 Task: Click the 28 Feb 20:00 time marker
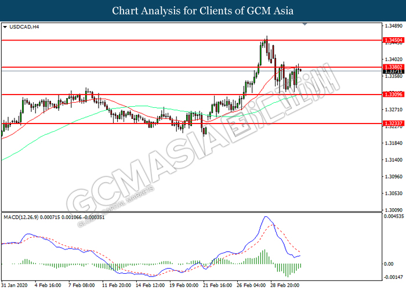(285, 285)
